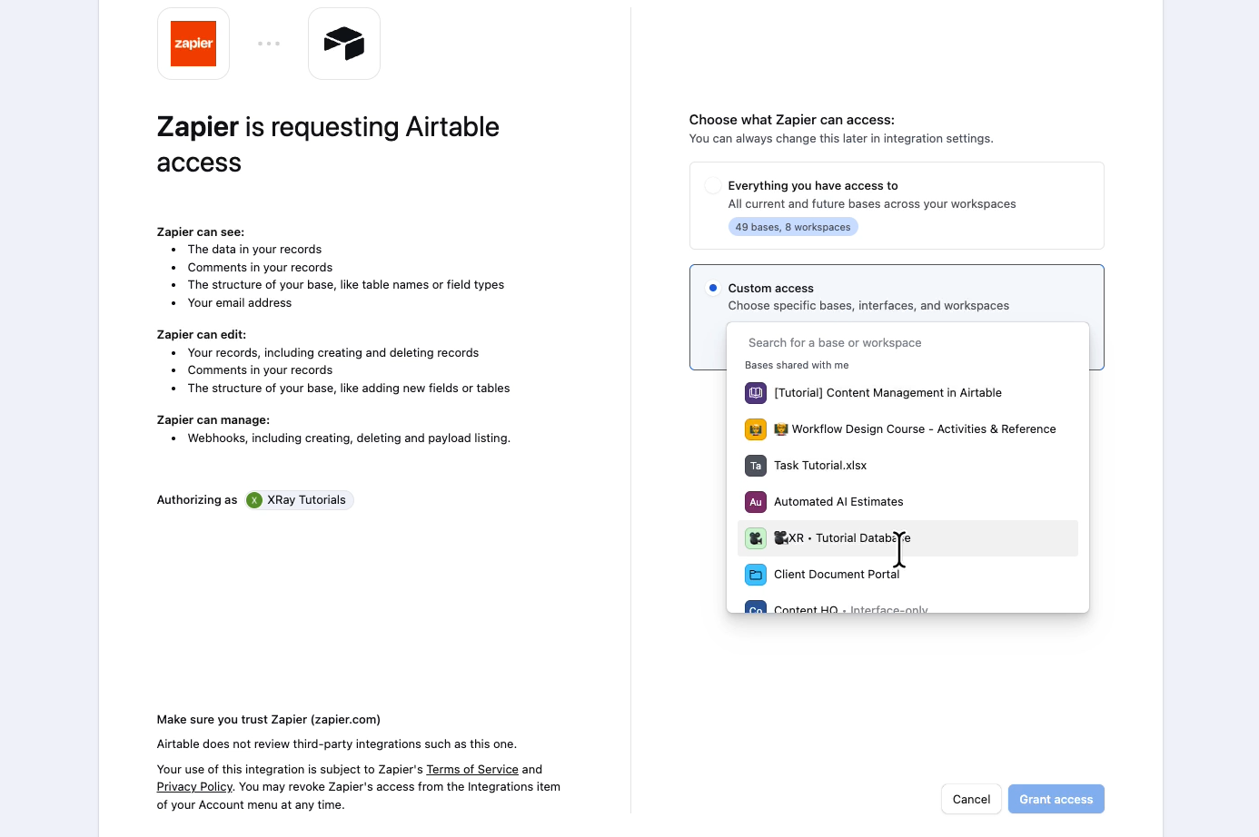Click 'Your email address' list item
Viewport: 1259px width, 837px height.
[x=240, y=303]
